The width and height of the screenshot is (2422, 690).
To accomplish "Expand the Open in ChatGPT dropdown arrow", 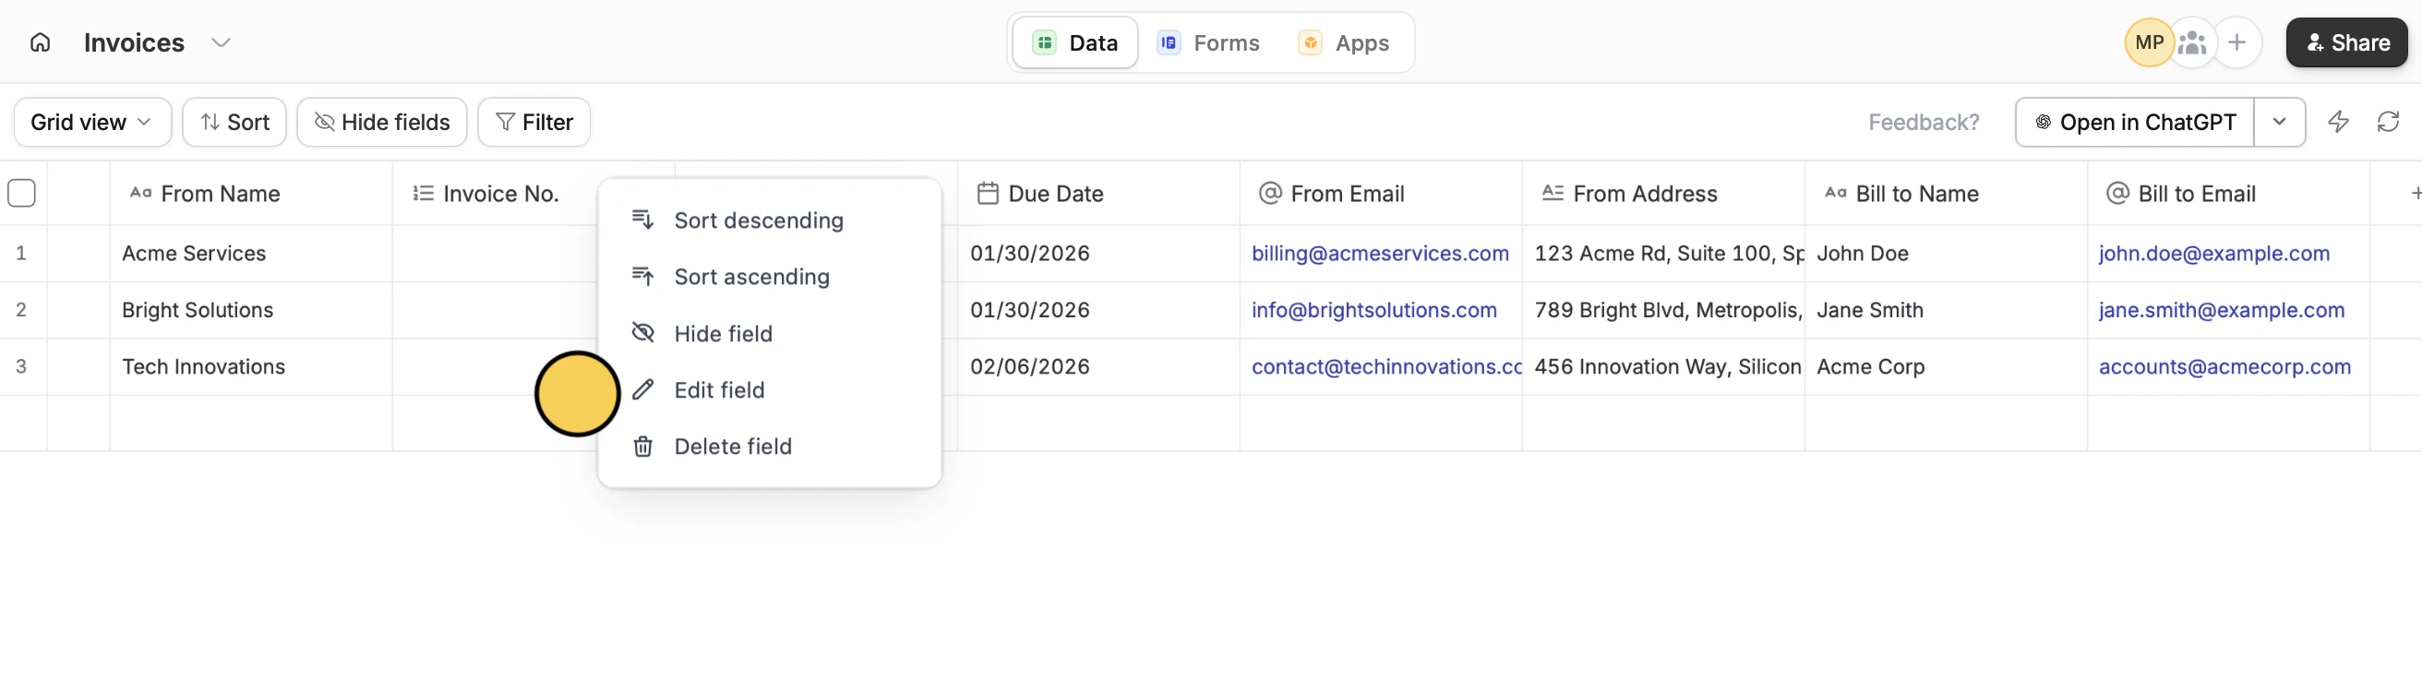I will coord(2279,122).
